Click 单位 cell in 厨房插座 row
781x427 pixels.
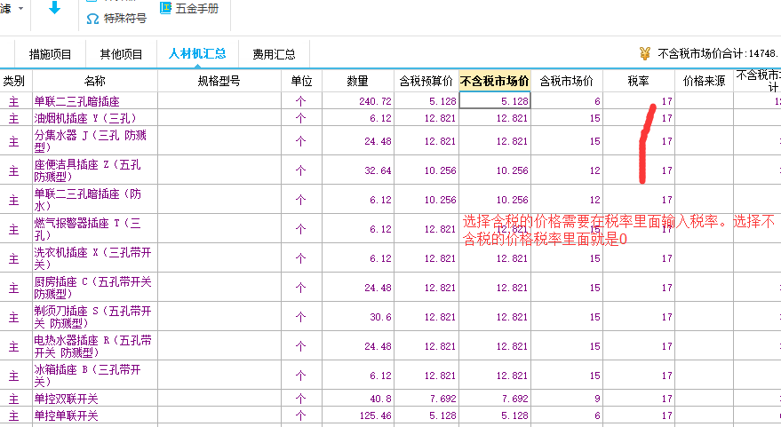tap(301, 287)
